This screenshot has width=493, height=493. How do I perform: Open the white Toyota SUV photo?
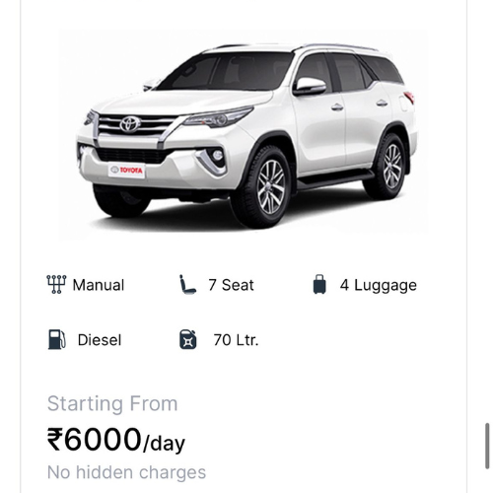pos(244,135)
